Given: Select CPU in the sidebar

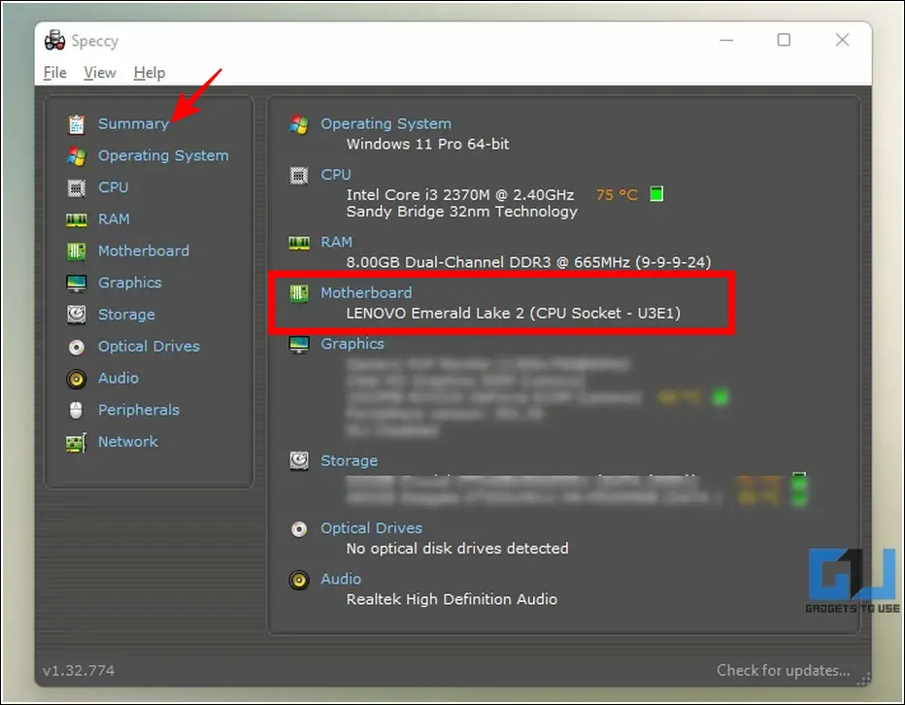Looking at the screenshot, I should 113,187.
